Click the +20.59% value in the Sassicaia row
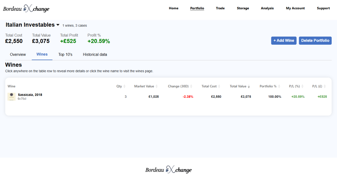This screenshot has width=337, height=177. coord(298,97)
